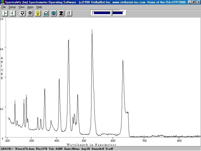Take reference scan with yellow bulb icon
Viewport: 201px width, 151px height.
pyautogui.click(x=38, y=13)
